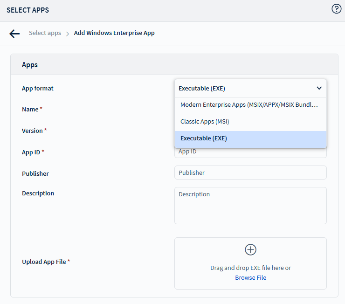Screen dimensions: 345x304
Task: Go to Select apps breadcrumb
Action: pos(45,33)
